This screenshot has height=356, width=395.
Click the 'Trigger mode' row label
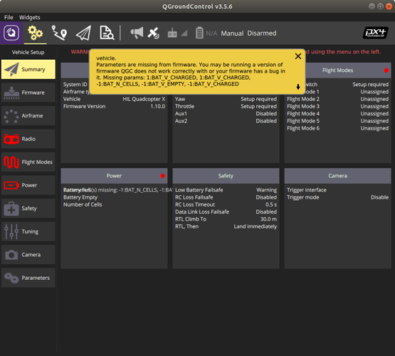click(x=302, y=197)
